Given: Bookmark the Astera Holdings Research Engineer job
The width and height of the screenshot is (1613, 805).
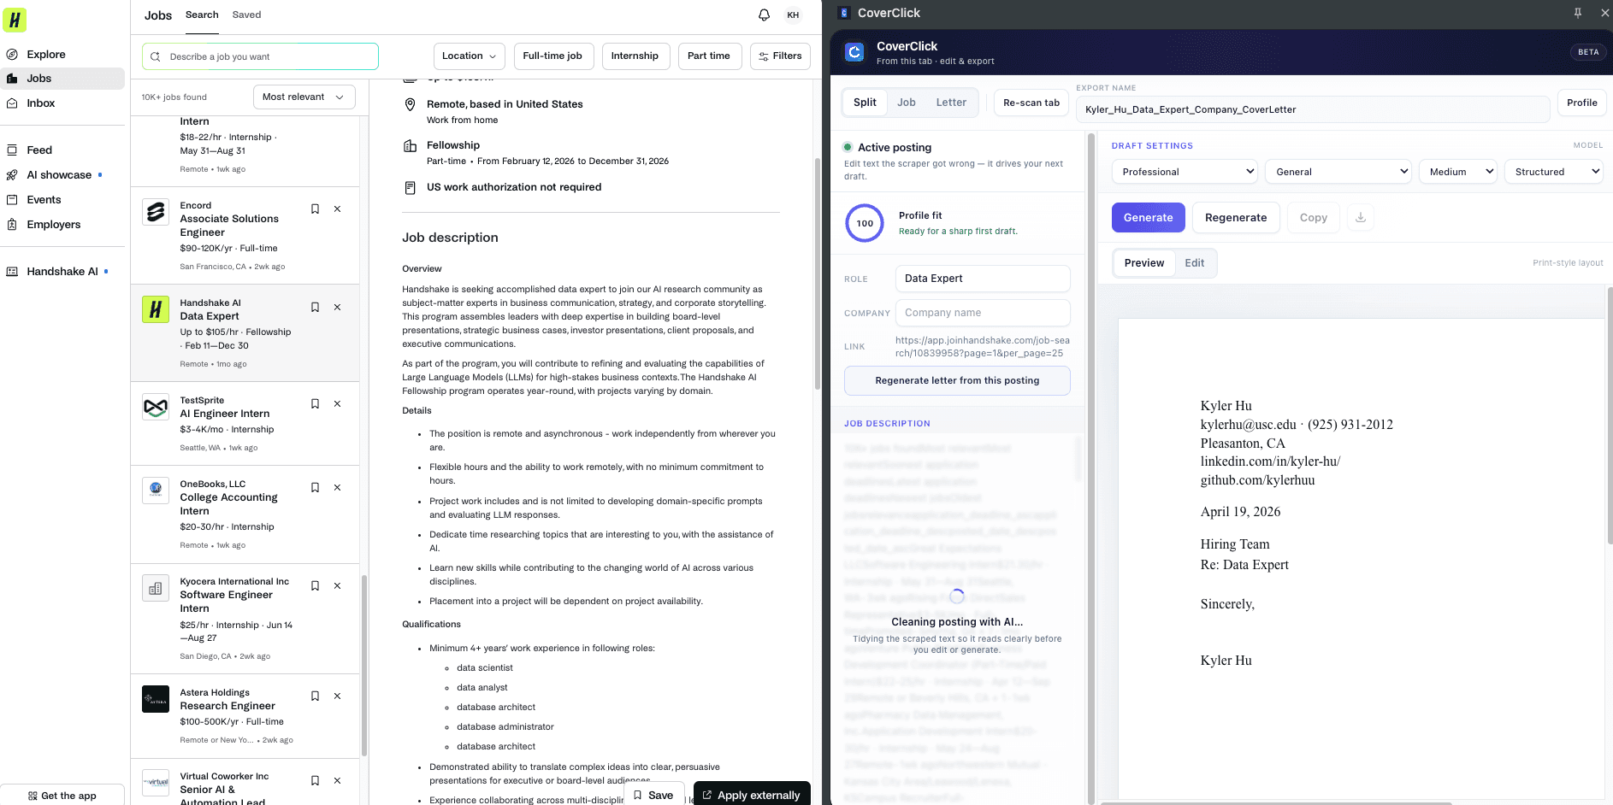Looking at the screenshot, I should pos(315,696).
